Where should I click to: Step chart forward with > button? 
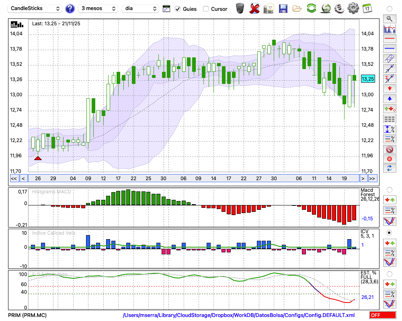[363, 179]
